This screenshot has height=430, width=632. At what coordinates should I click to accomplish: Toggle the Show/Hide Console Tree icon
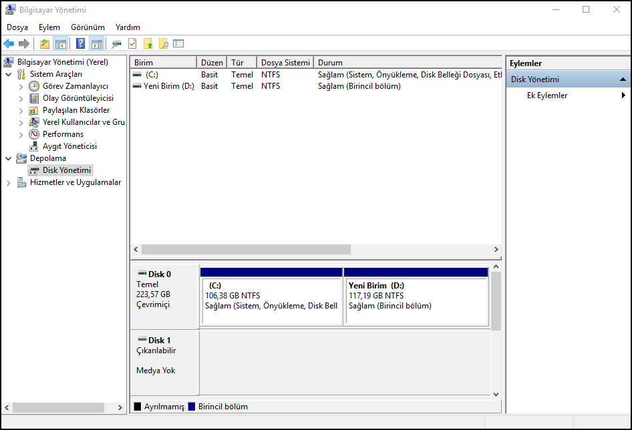pos(61,43)
